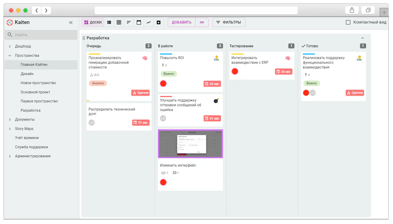The height and width of the screenshot is (224, 393).
Task: Open the ФИЛЬТРЫ button
Action: click(x=228, y=22)
